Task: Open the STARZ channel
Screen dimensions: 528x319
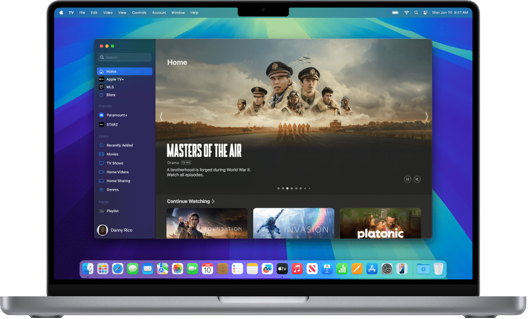Action: click(x=124, y=124)
